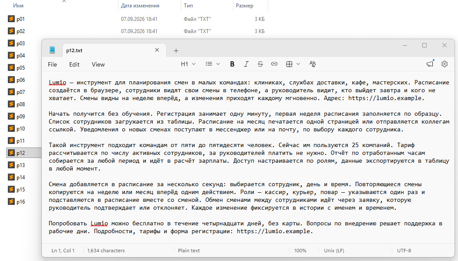Select file p06 in Explorer list
The height and width of the screenshot is (261, 458).
20,80
